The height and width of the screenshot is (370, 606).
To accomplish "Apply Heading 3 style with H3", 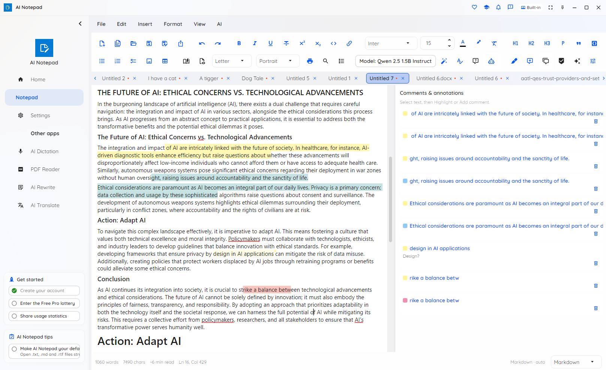I will coord(547,43).
